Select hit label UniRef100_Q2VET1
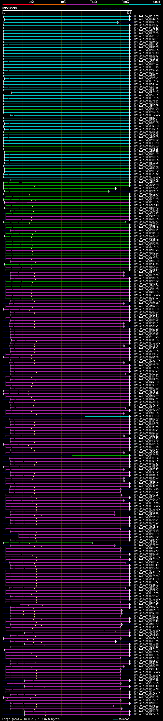This screenshot has width=163, height=721. pyautogui.click(x=146, y=526)
